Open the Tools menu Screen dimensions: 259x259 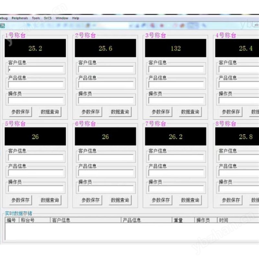[x=36, y=18]
